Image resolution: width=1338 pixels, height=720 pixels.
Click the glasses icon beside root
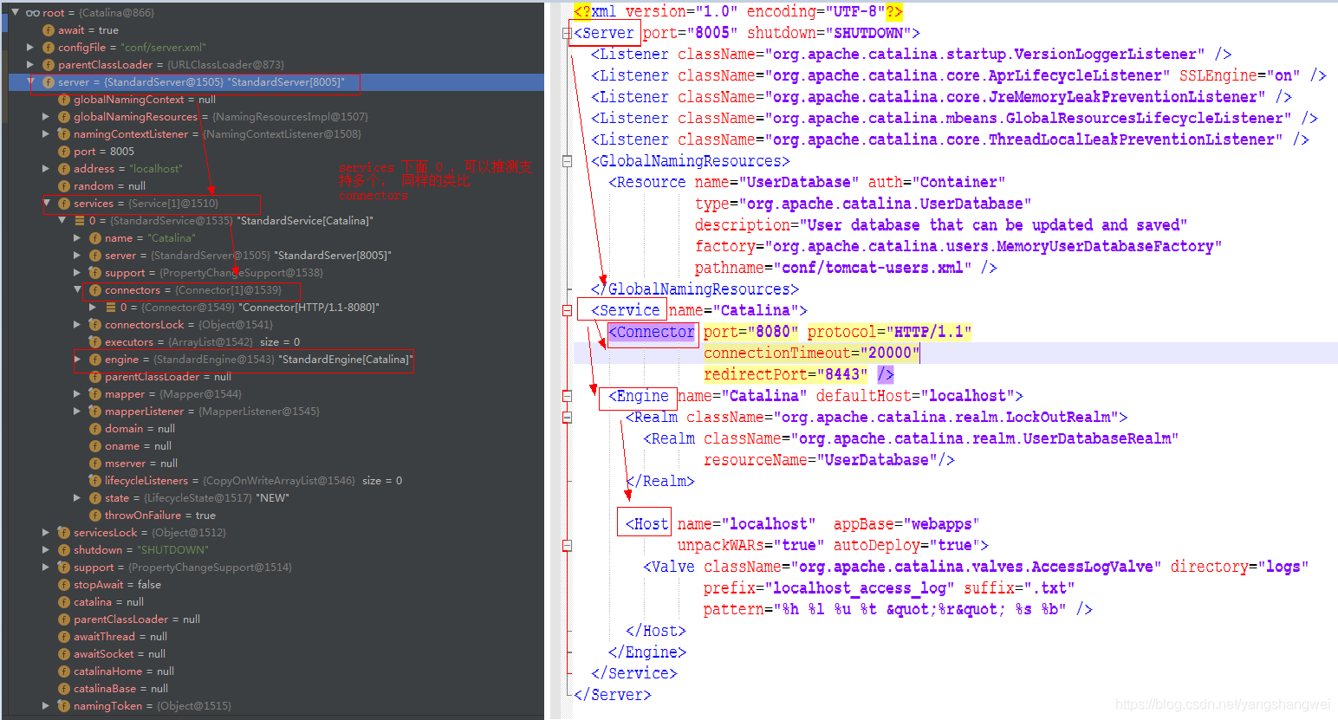33,13
